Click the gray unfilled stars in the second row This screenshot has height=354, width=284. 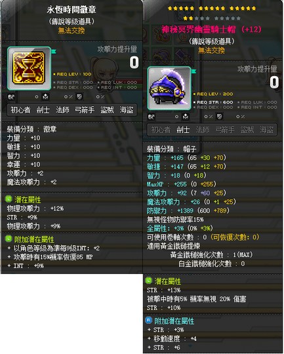[x=218, y=18]
